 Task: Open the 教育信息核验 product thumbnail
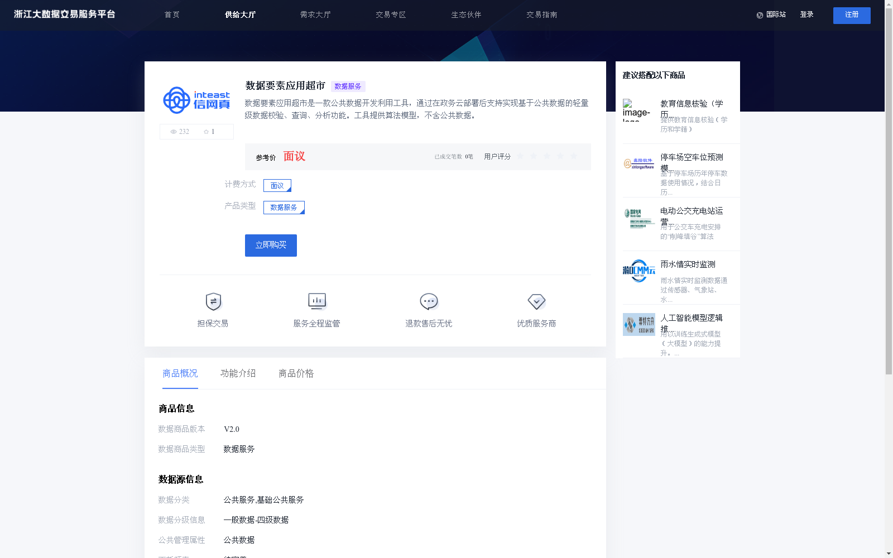(638, 110)
